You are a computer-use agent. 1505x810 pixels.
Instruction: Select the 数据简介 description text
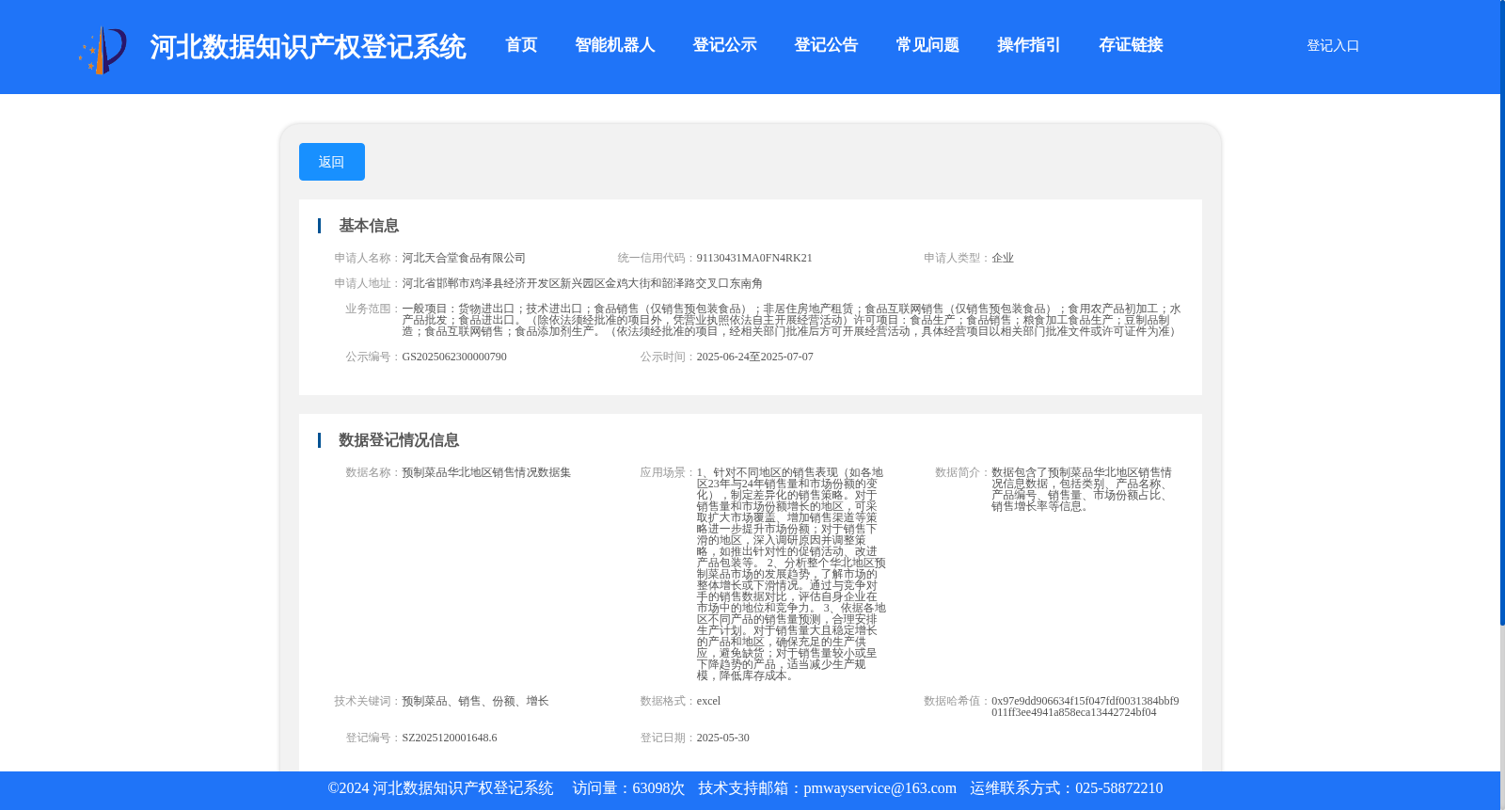[1082, 489]
